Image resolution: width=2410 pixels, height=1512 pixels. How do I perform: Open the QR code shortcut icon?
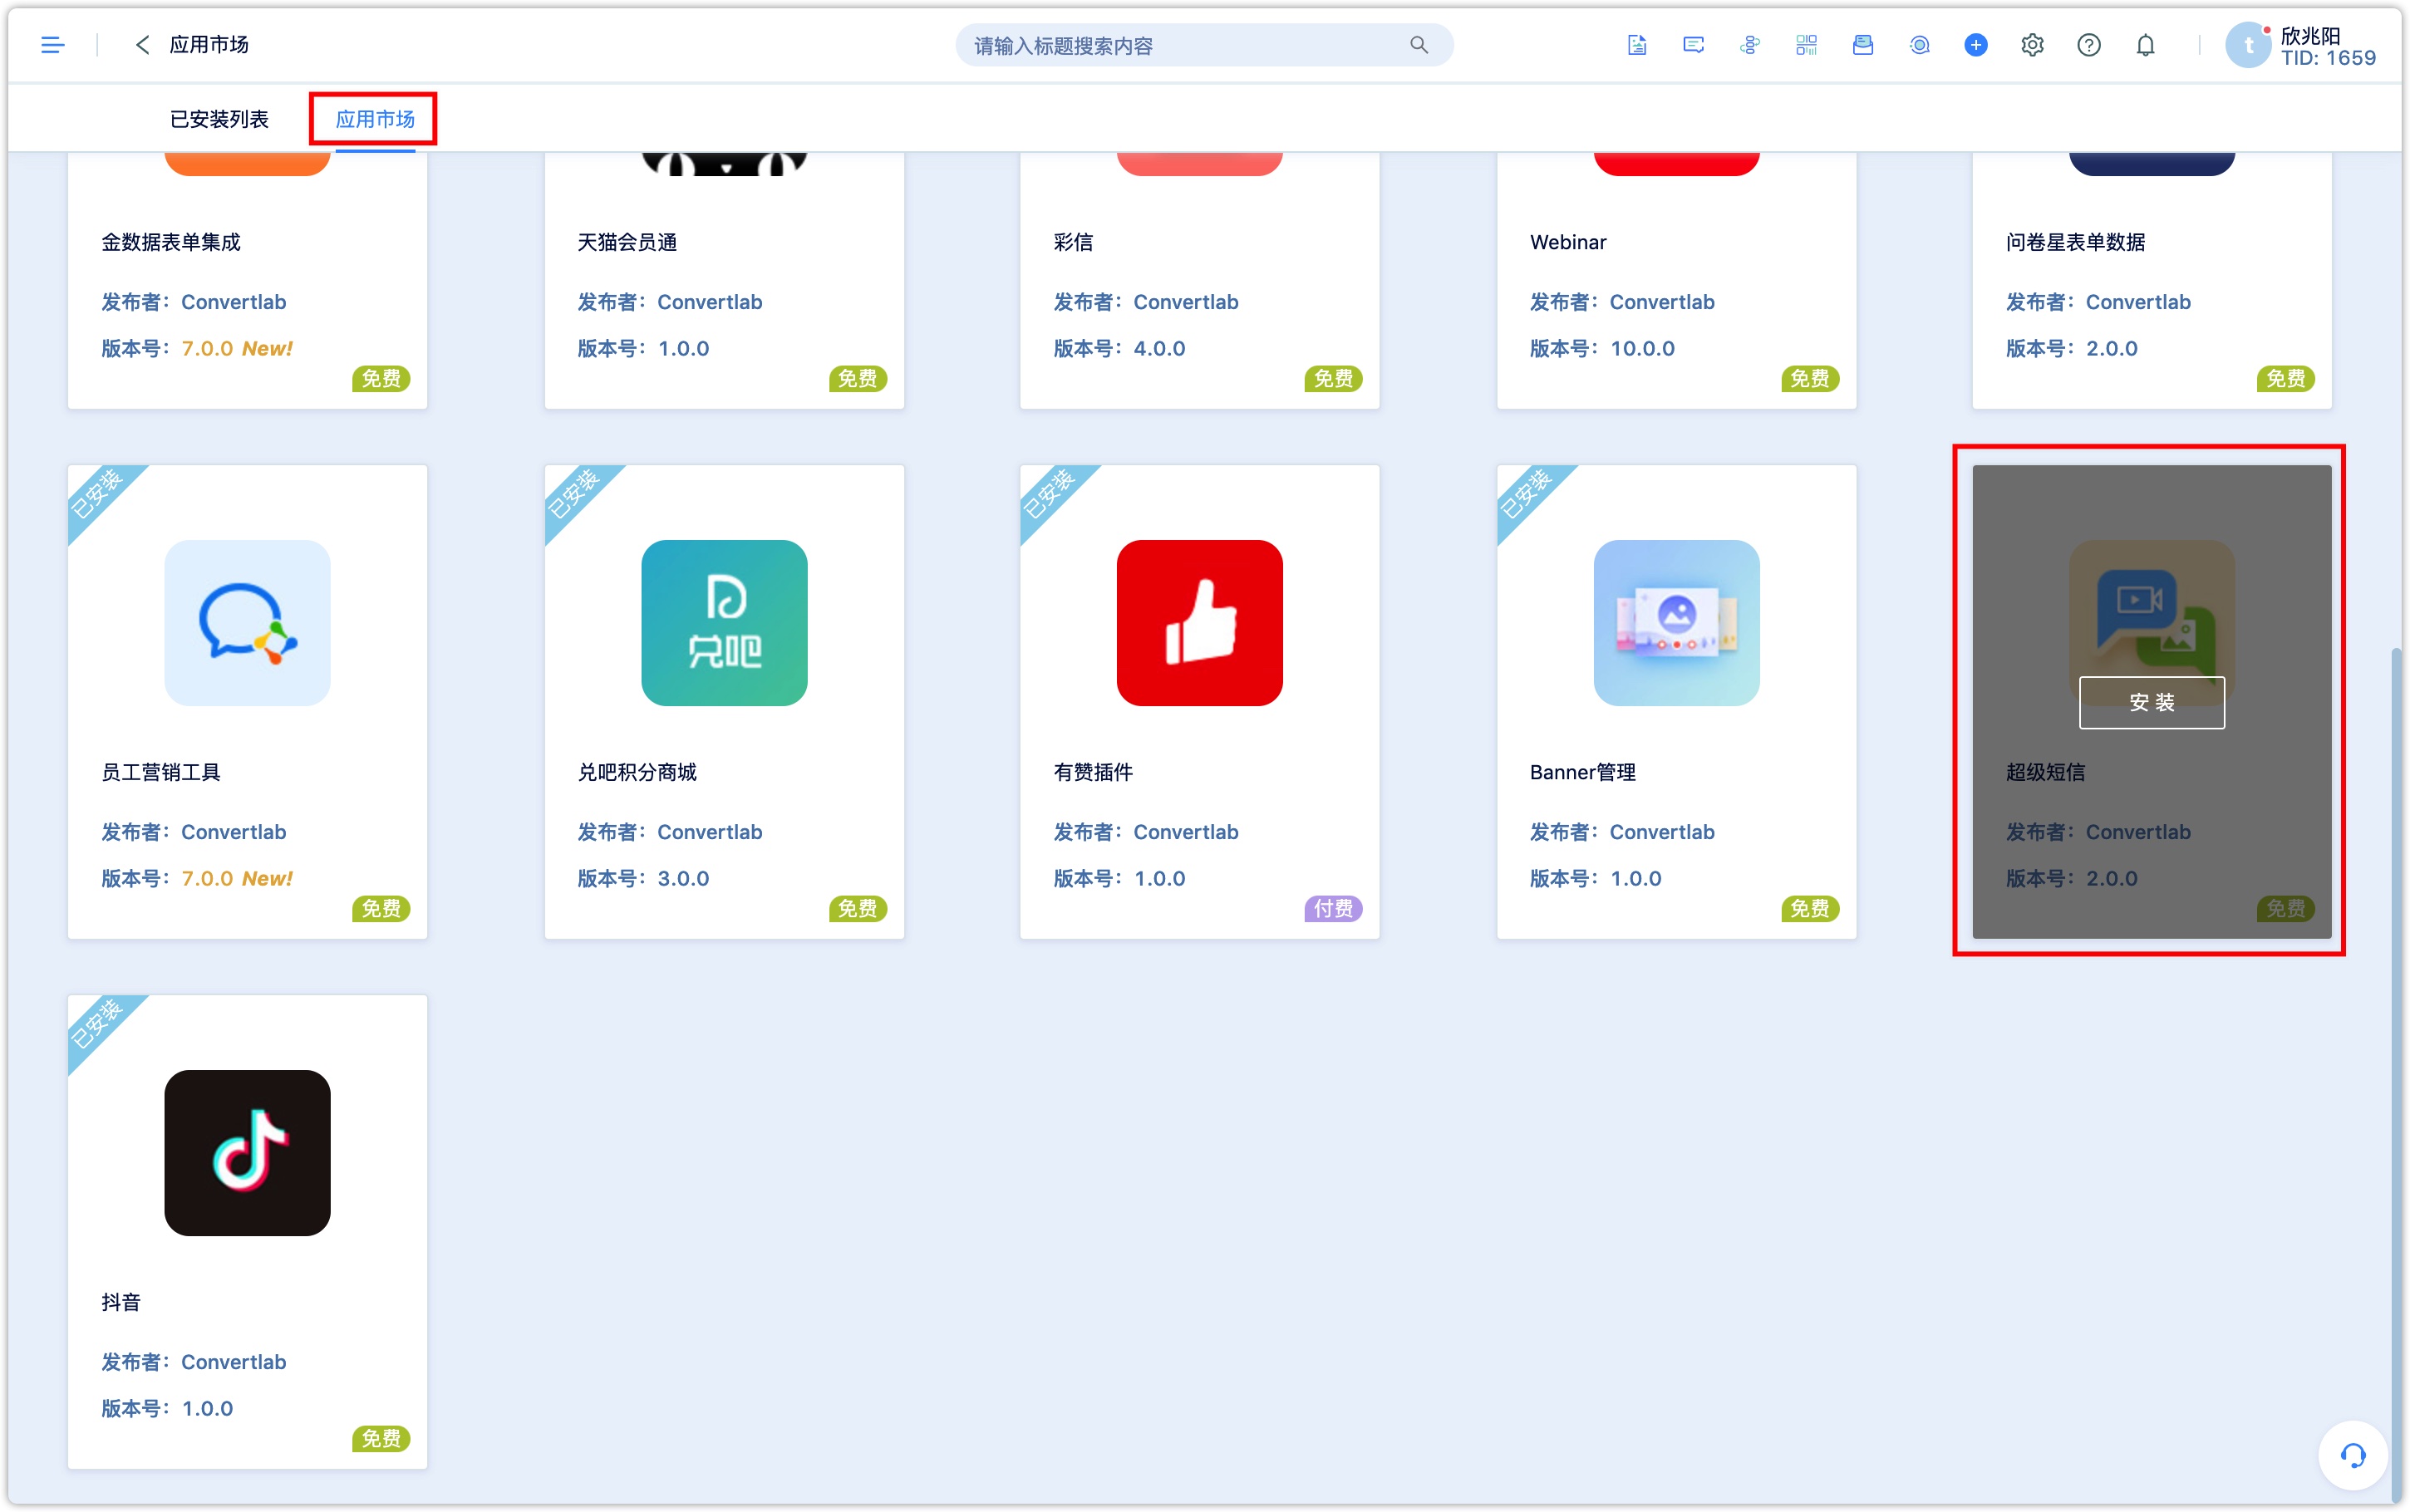click(1806, 45)
